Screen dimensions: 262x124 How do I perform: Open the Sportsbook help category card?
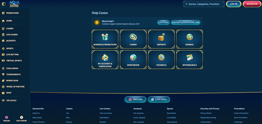pos(133,60)
